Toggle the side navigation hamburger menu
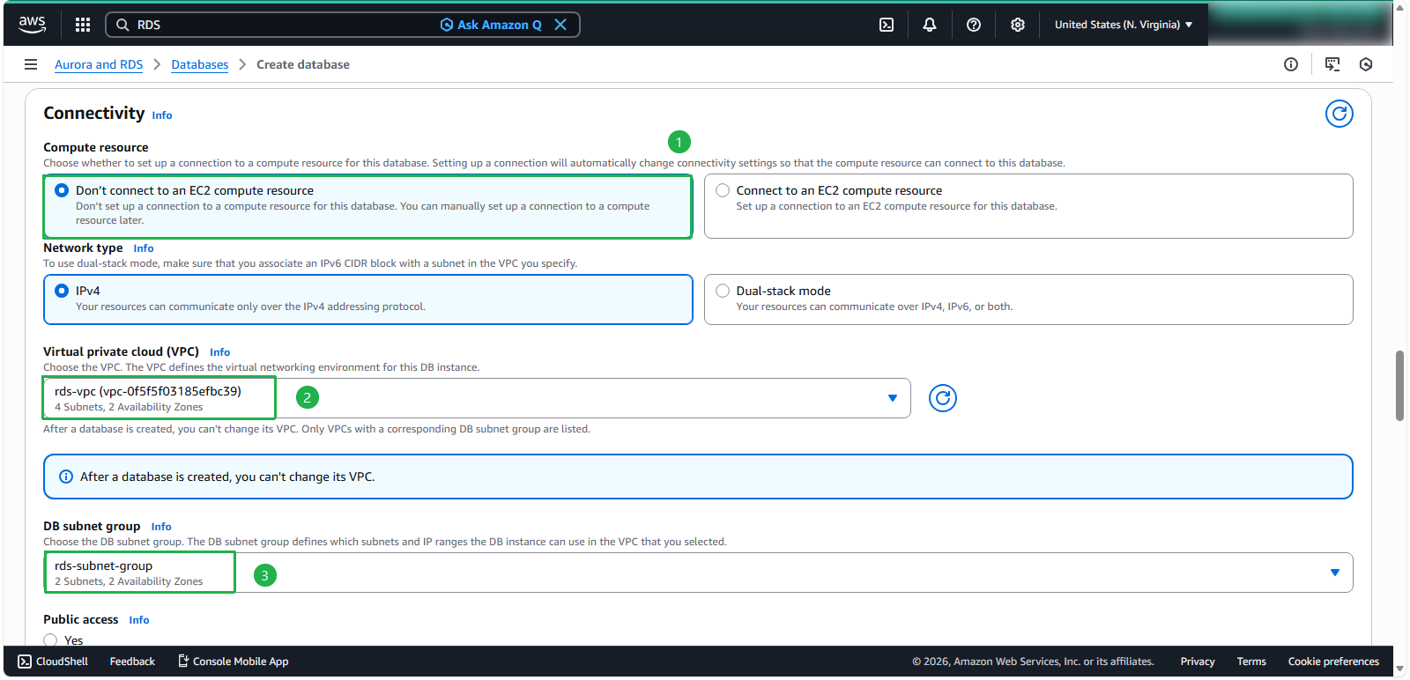The image size is (1410, 680). coord(31,64)
